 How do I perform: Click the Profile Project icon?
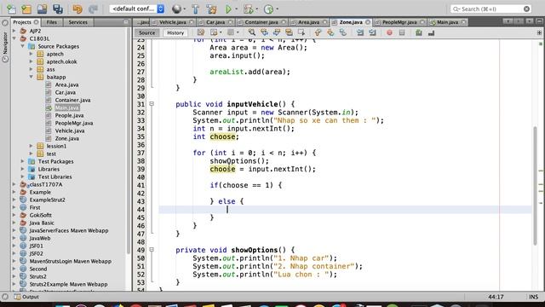click(x=268, y=9)
